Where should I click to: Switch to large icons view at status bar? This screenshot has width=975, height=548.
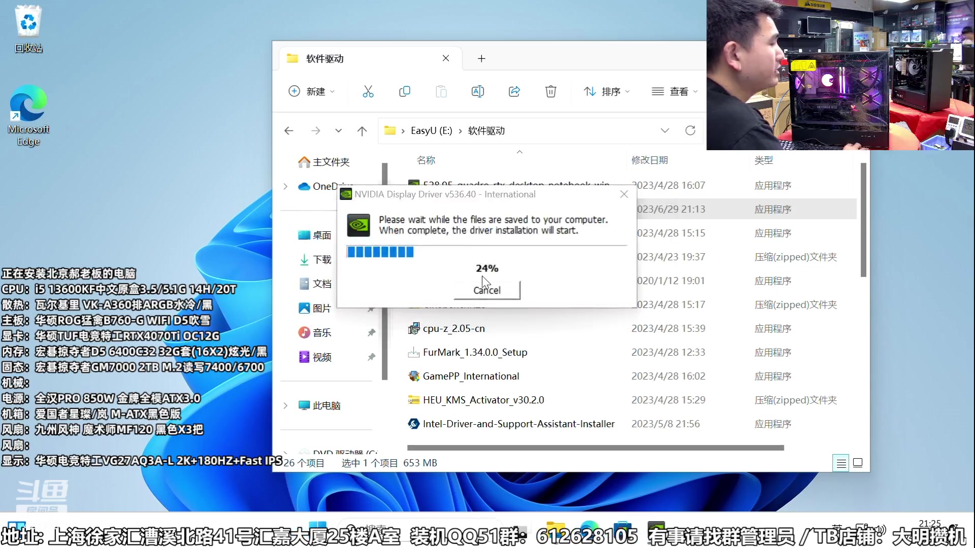point(858,463)
